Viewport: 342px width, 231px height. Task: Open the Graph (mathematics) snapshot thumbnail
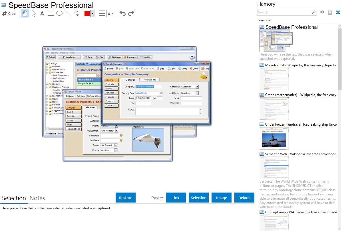tap(274, 109)
